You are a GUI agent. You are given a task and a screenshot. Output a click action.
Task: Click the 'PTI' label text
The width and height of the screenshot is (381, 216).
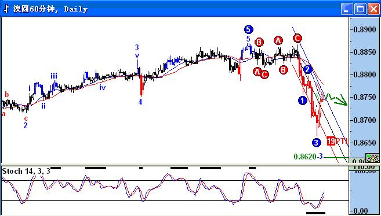tap(342, 141)
